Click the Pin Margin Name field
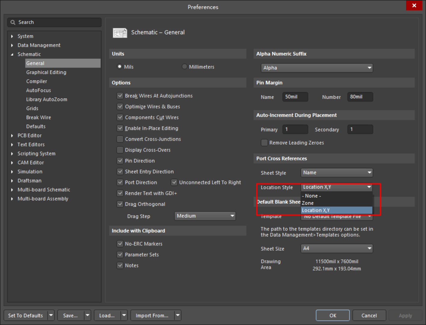This screenshot has width=426, height=325. pos(295,97)
